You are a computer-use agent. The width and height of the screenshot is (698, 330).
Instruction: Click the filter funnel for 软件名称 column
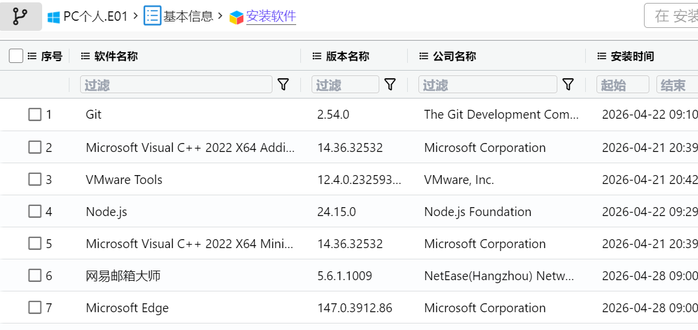[x=283, y=84]
